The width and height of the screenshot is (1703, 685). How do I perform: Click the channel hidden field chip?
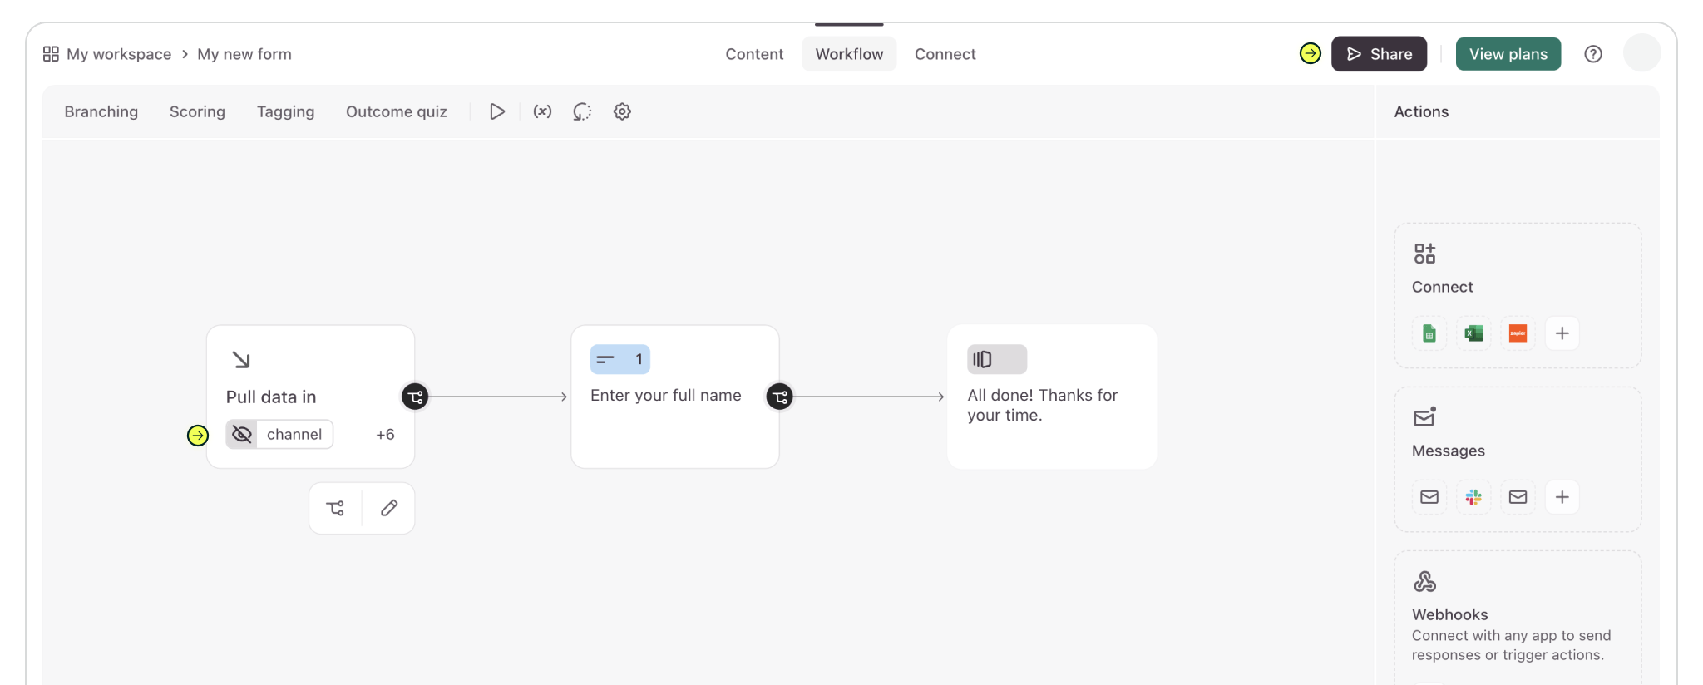[x=279, y=434]
